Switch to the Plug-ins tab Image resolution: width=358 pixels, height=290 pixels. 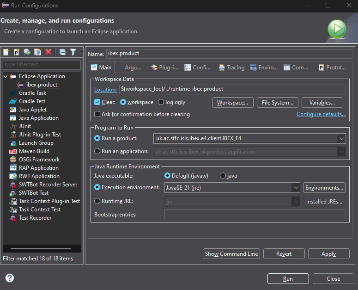point(164,68)
